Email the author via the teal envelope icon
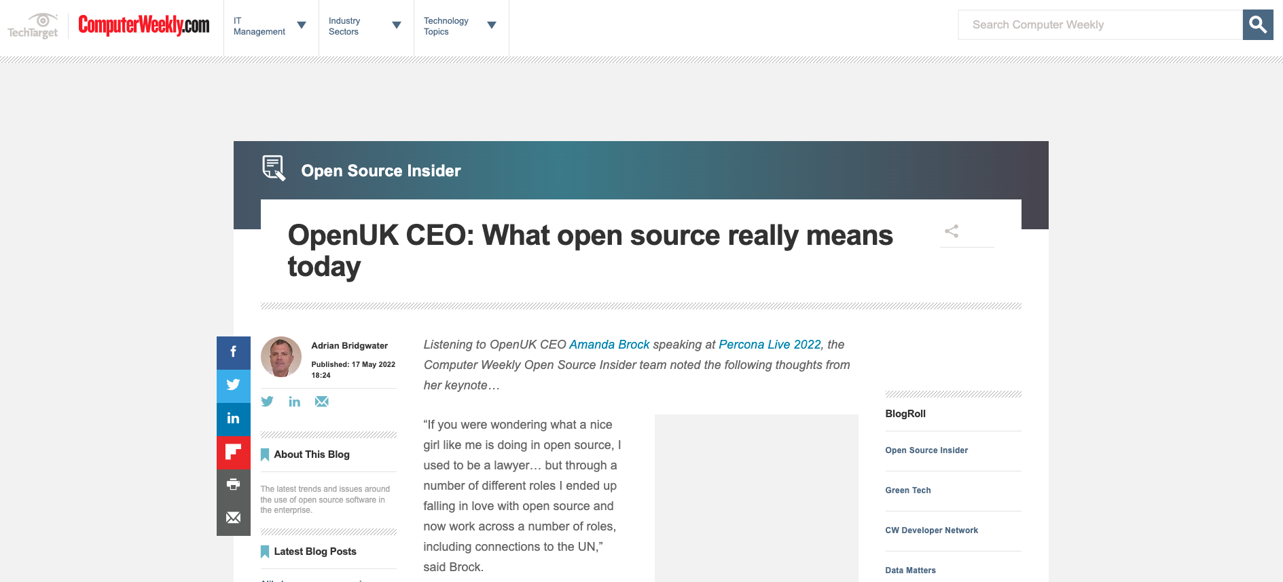This screenshot has height=582, width=1283. click(x=322, y=402)
